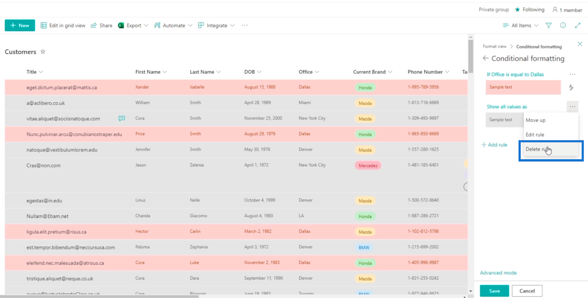
Task: Favorite the Customers list star
Action: (x=43, y=52)
